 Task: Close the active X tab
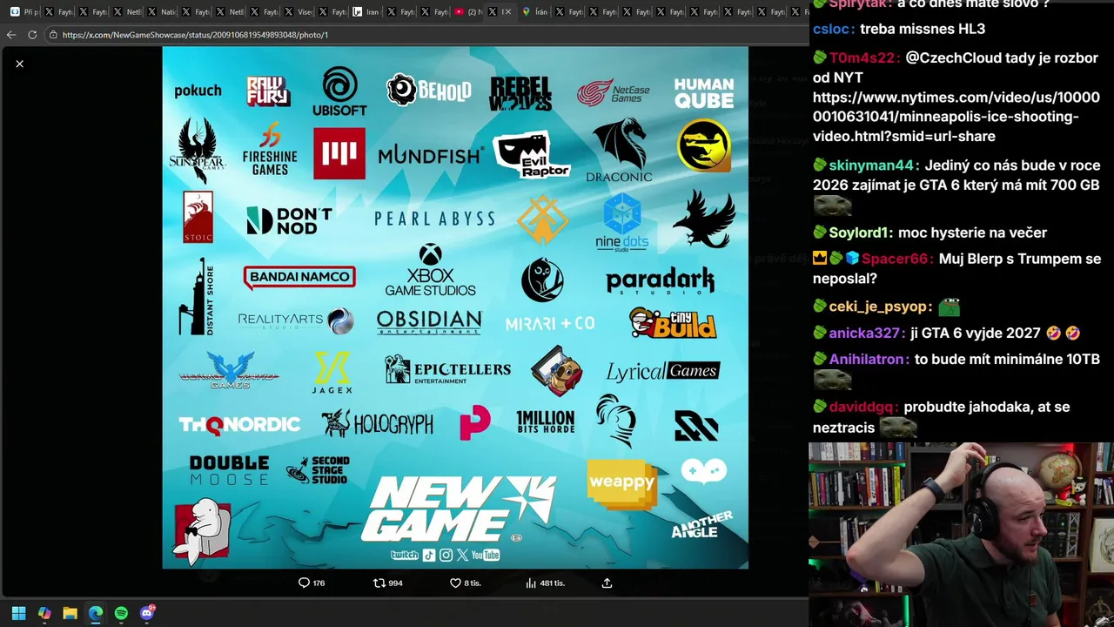pos(508,12)
